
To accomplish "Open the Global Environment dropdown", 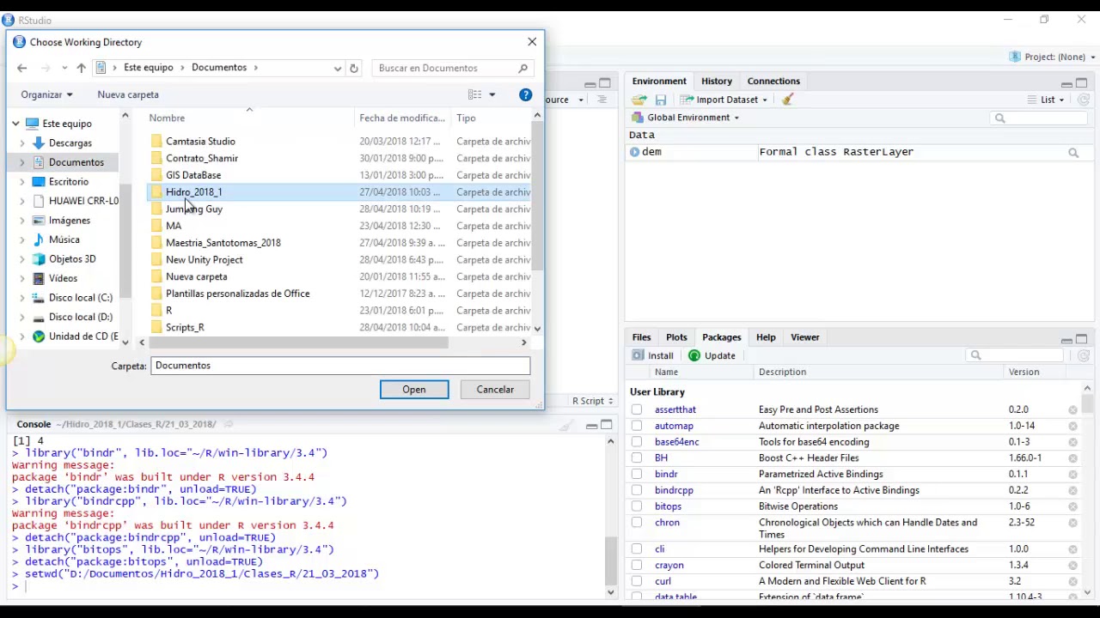I will click(685, 118).
